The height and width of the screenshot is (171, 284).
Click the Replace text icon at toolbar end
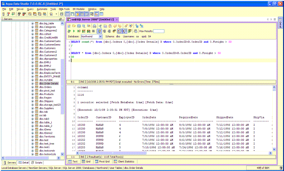coord(141,26)
